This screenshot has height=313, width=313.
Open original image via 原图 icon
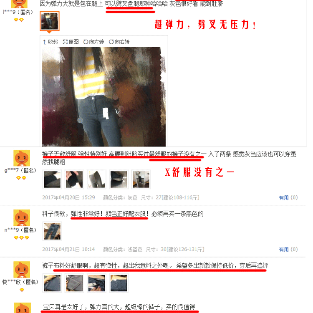71,42
